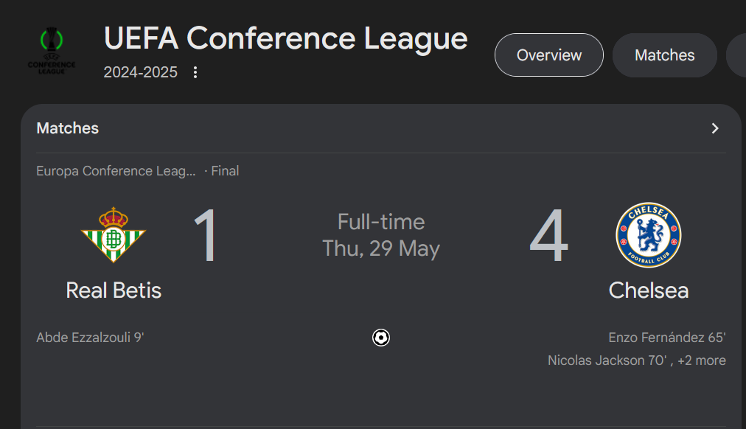Switch to the Overview tab
Screen dimensions: 746x429
point(549,55)
